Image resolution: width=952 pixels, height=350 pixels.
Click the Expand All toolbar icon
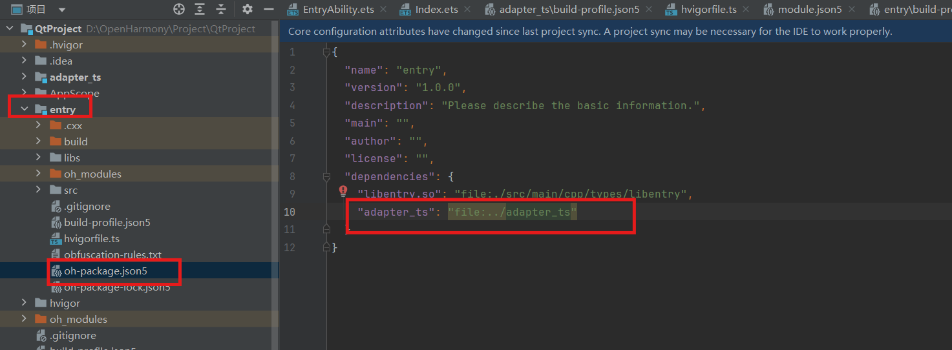click(x=200, y=9)
